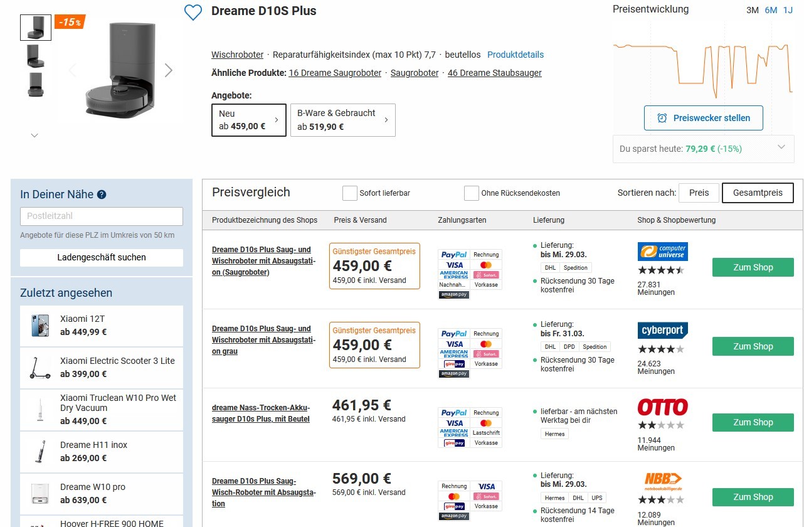Click computeruniverse's Günstigster Gesamtpreis 459,00 € box
The image size is (804, 527).
click(x=374, y=266)
